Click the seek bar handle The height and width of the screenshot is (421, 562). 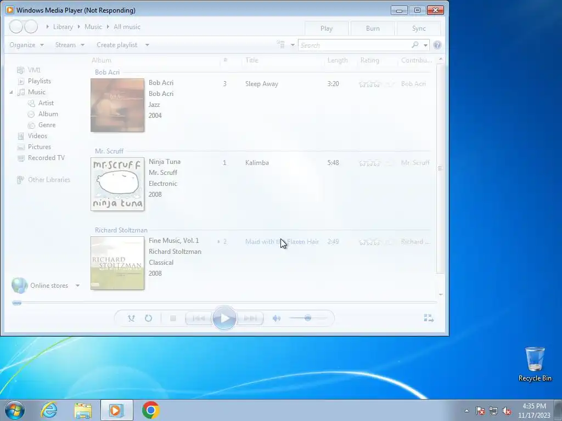pyautogui.click(x=17, y=303)
